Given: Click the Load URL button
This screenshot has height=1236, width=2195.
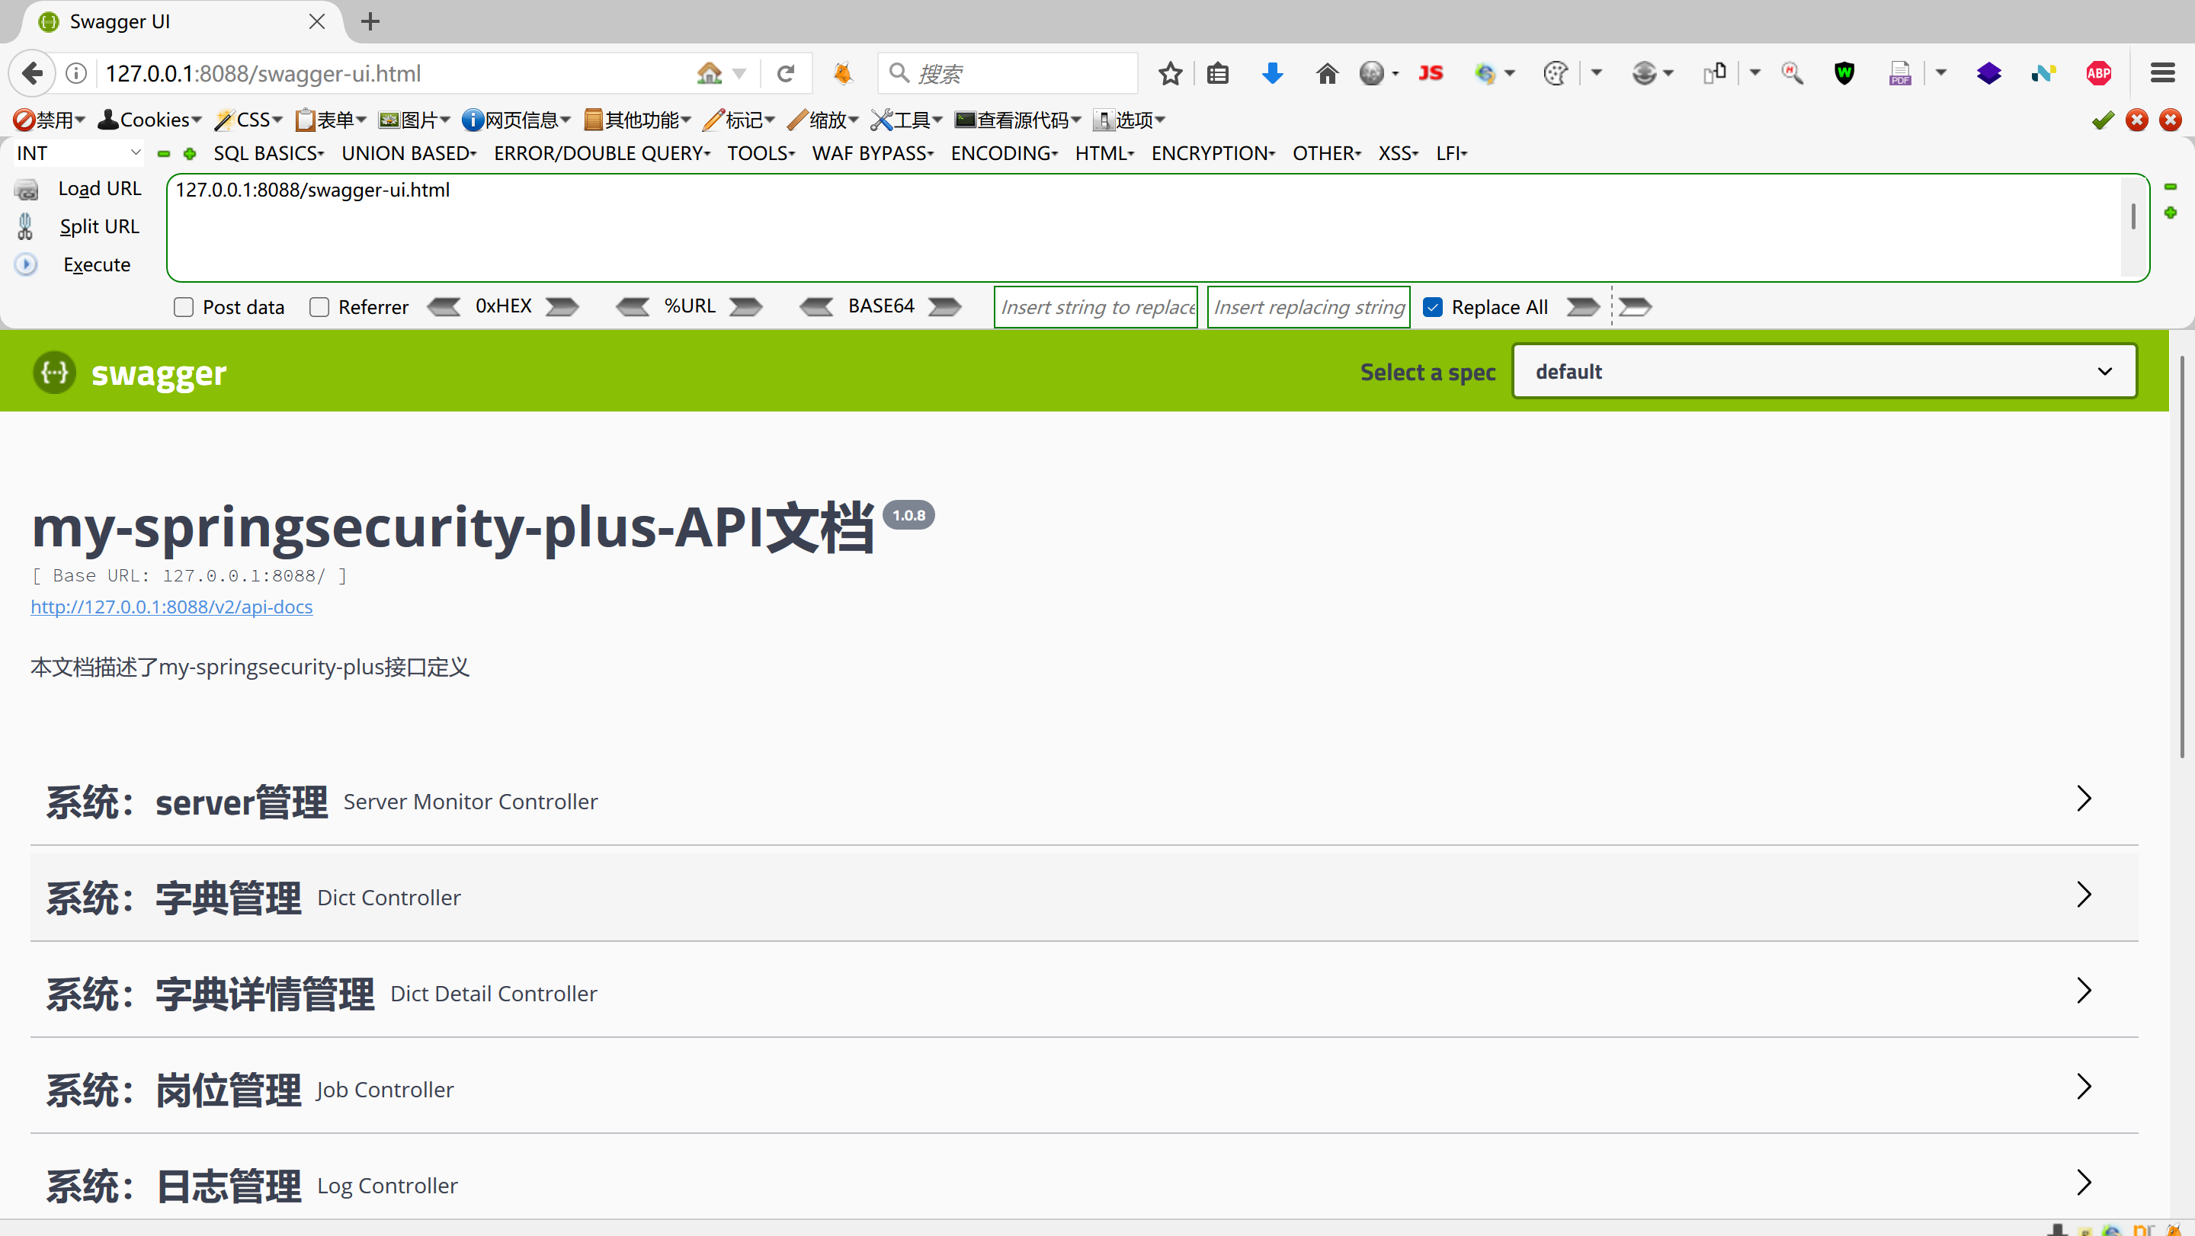Looking at the screenshot, I should pos(99,188).
